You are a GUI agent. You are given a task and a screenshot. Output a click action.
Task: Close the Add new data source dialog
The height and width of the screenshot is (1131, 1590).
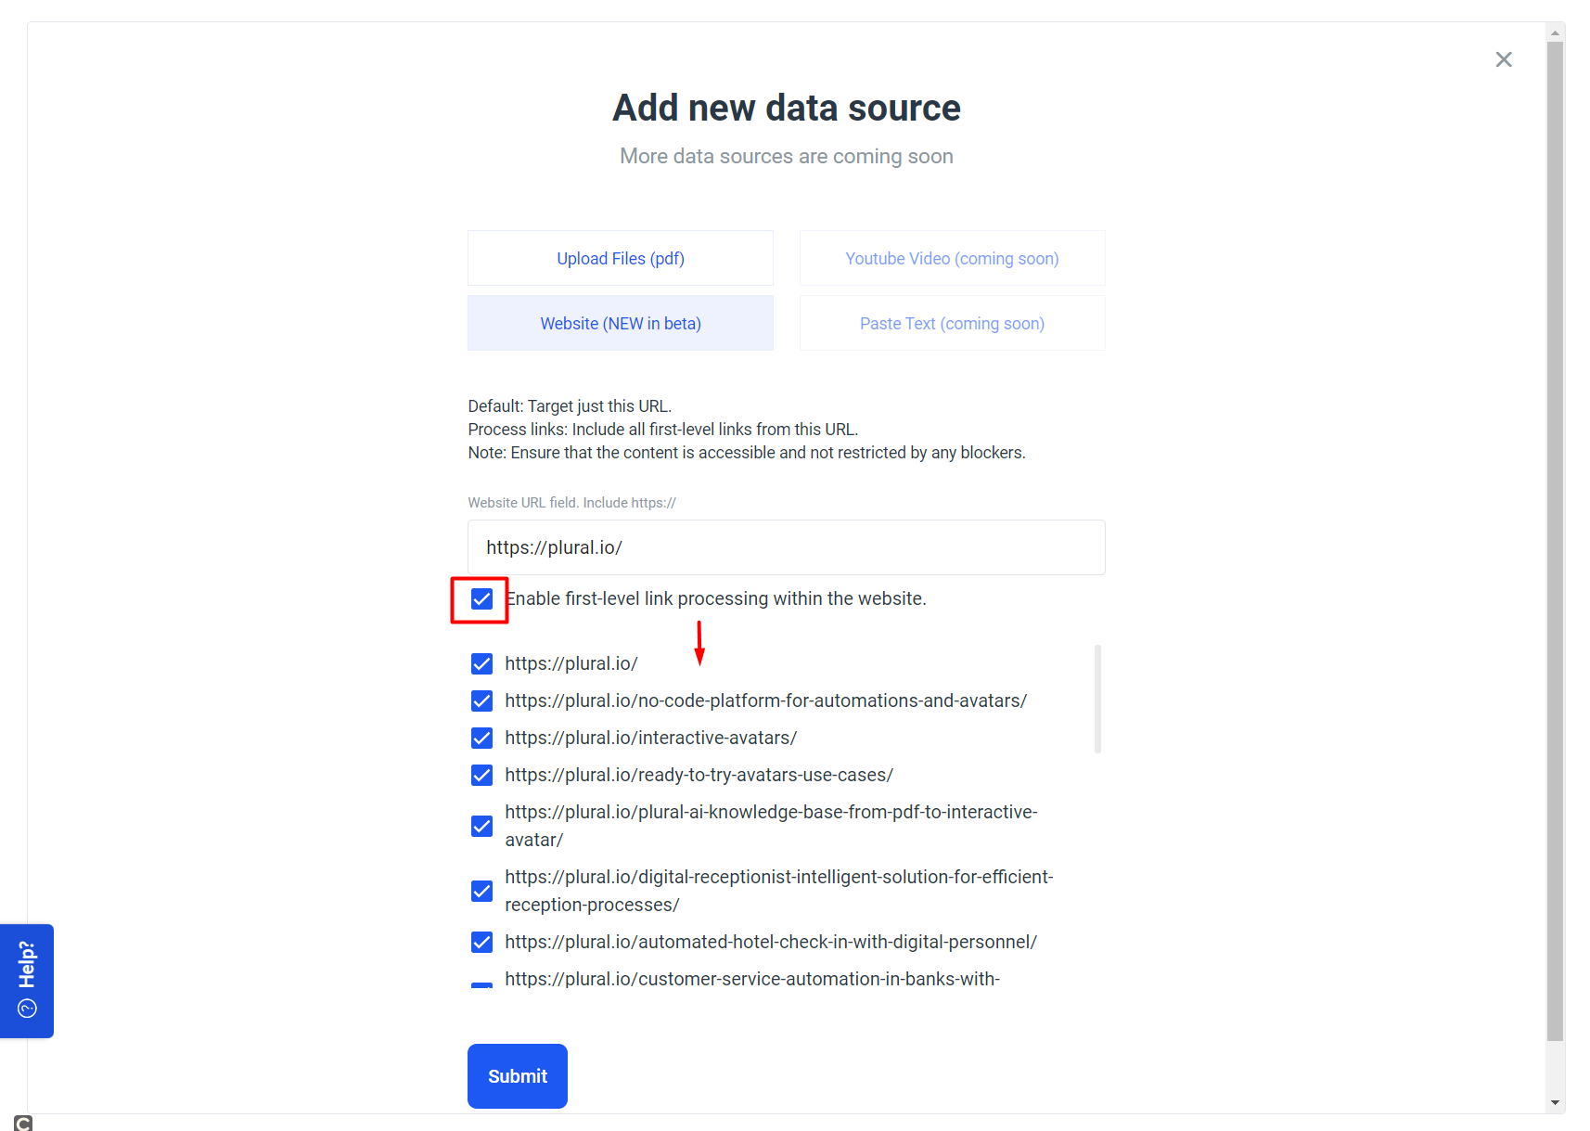click(1504, 59)
